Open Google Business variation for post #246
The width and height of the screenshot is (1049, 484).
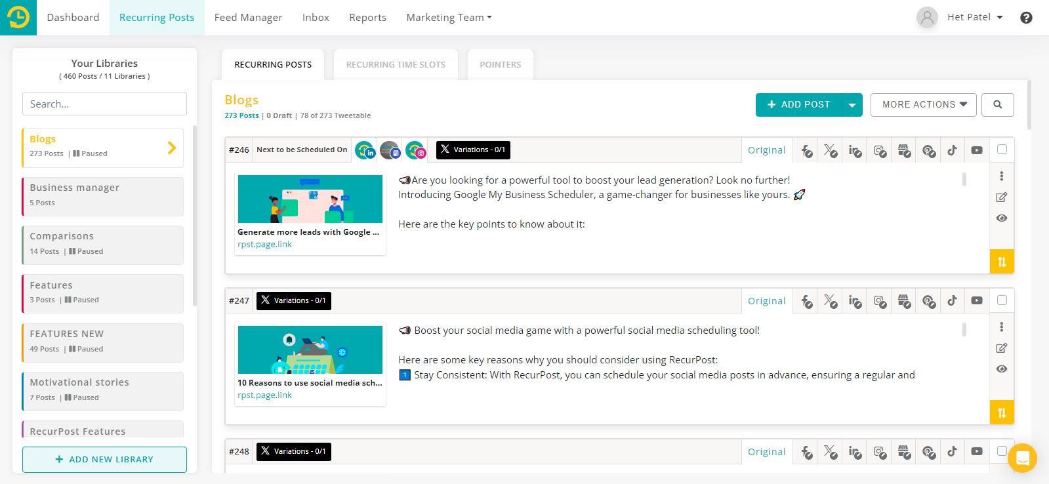pyautogui.click(x=904, y=150)
